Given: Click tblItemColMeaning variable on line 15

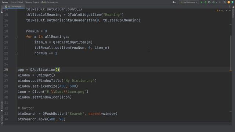Looking at the screenshot, I should [x=44, y=15].
